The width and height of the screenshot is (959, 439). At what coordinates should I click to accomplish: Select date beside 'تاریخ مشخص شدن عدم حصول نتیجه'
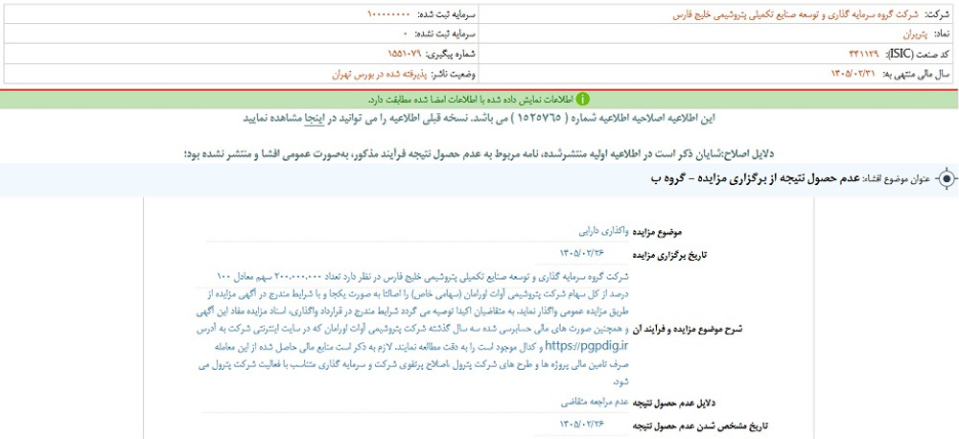[x=582, y=425]
